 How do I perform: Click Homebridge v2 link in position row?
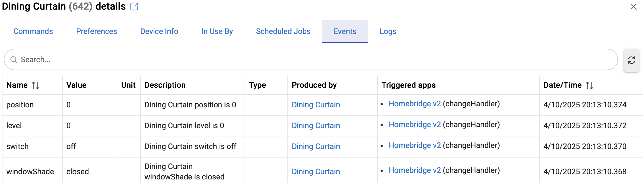pos(415,104)
